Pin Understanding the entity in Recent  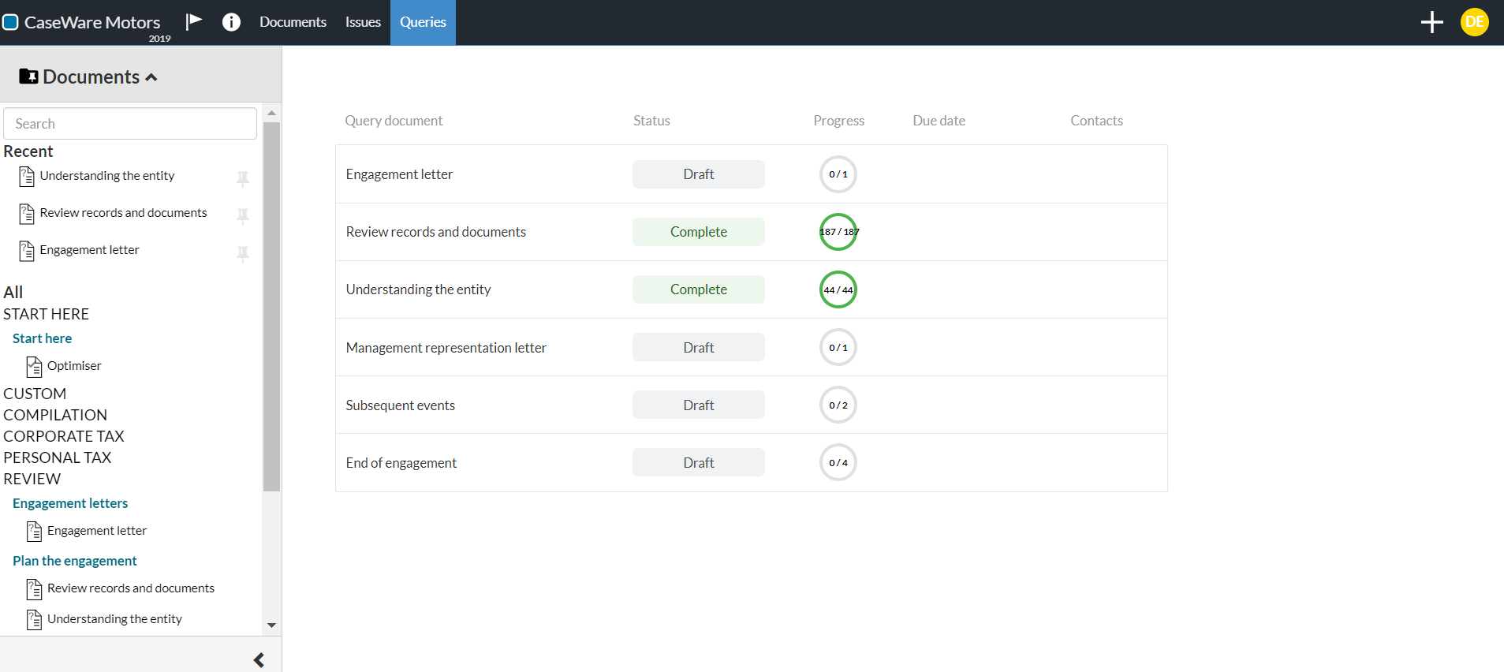pyautogui.click(x=243, y=178)
